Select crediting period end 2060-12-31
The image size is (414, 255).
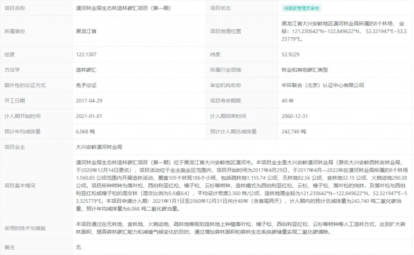point(295,116)
